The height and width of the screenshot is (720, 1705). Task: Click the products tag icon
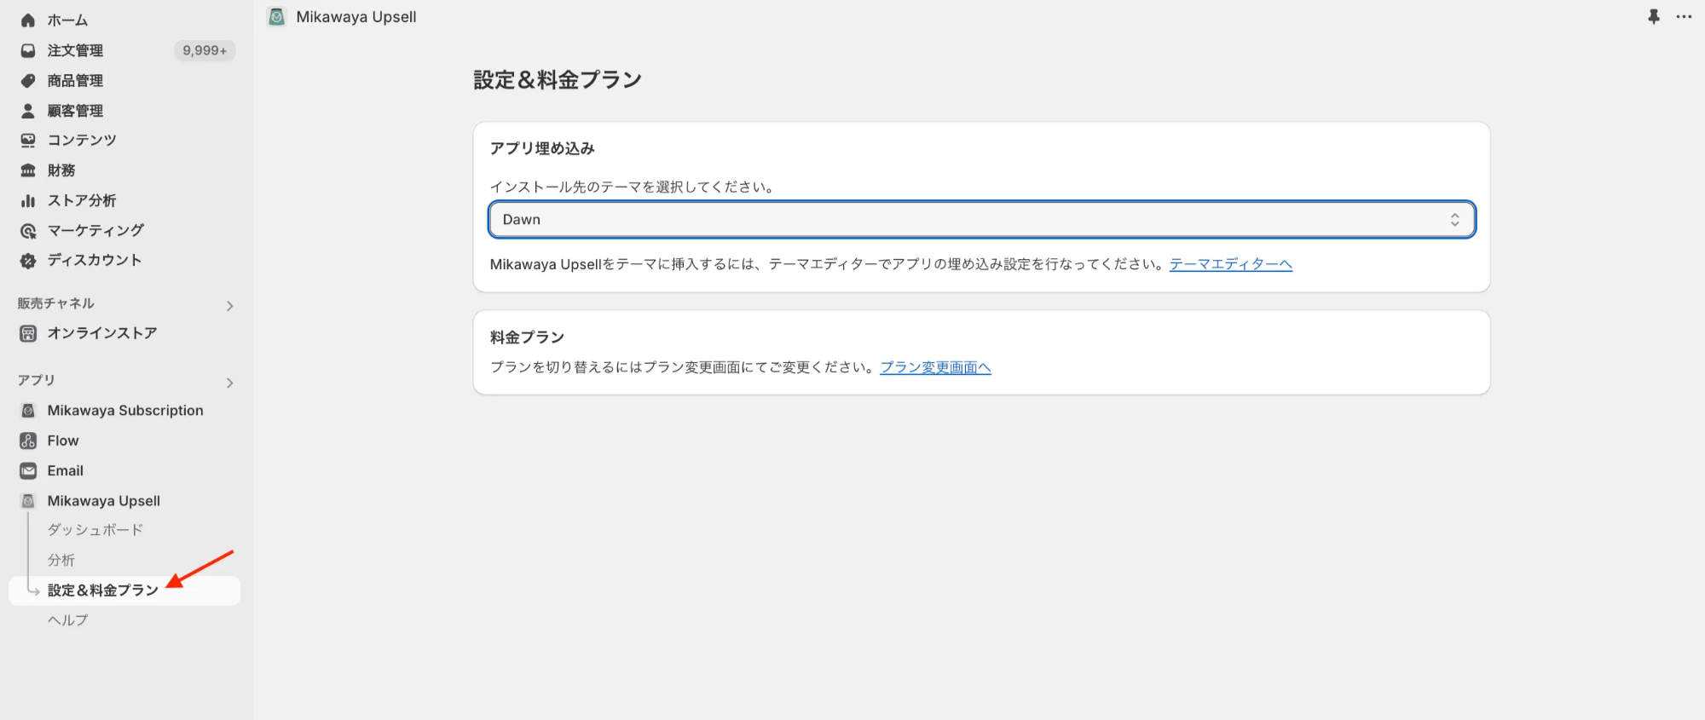pyautogui.click(x=28, y=81)
